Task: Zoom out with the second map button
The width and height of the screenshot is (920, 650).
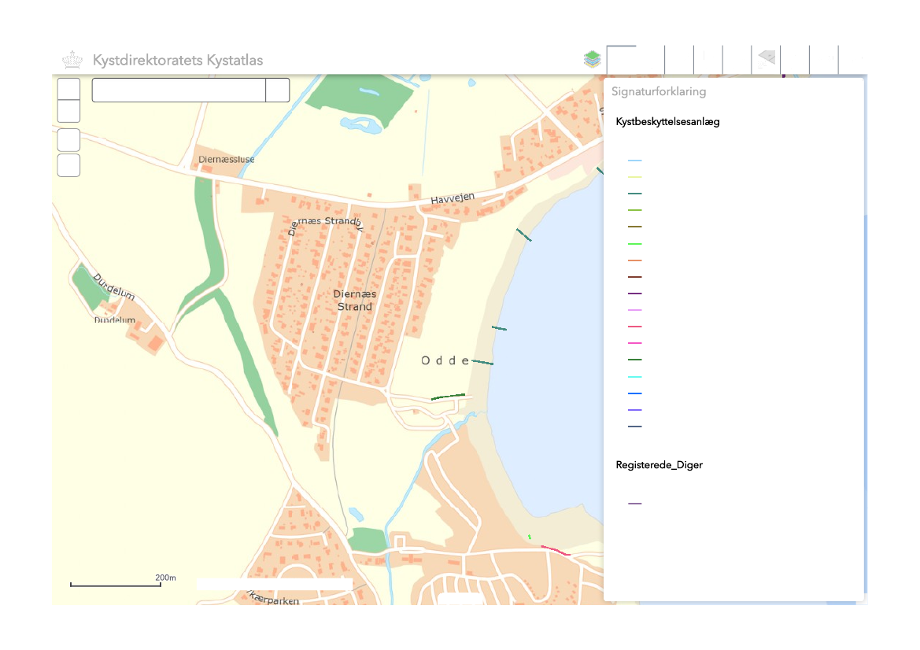Action: 68,111
